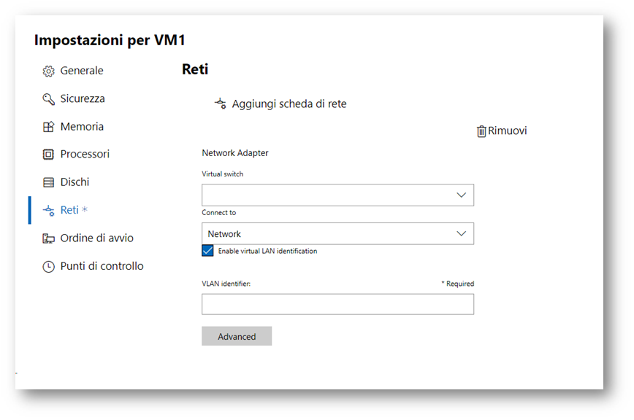Click the Punti di controllo clock icon
Screen dimensions: 634x420
tap(48, 267)
